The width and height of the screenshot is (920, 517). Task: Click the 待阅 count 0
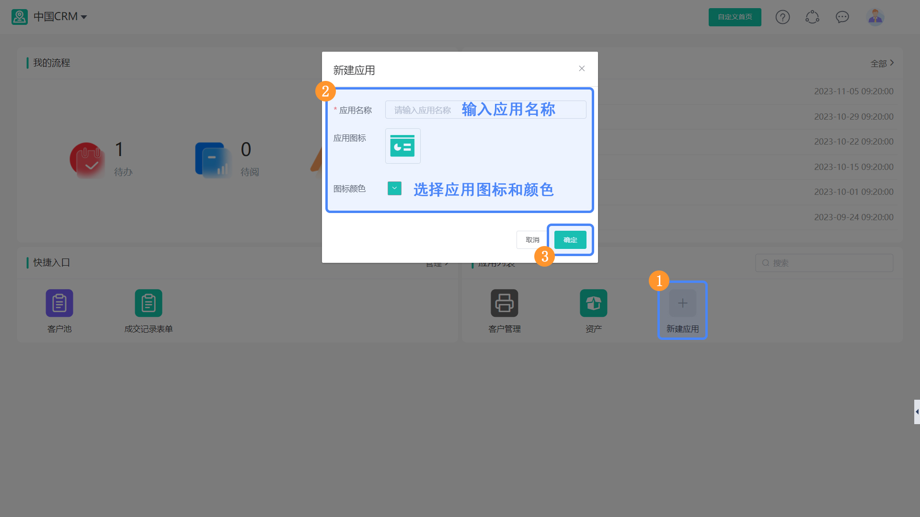246,150
